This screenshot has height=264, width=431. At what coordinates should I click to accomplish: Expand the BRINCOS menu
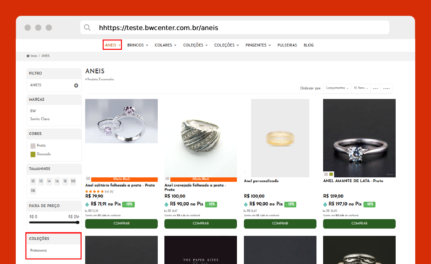pos(138,45)
